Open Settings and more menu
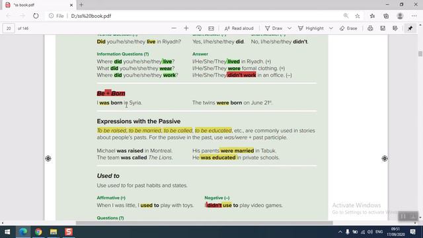 tap(414, 16)
